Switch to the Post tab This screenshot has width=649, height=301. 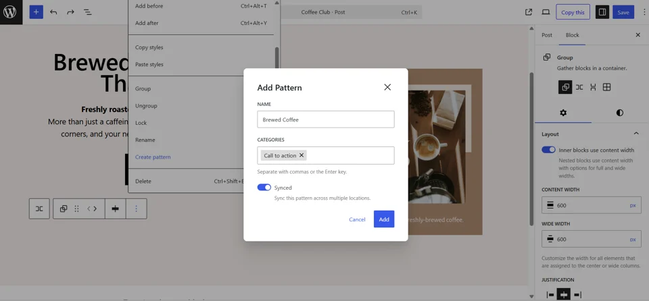[x=547, y=35]
